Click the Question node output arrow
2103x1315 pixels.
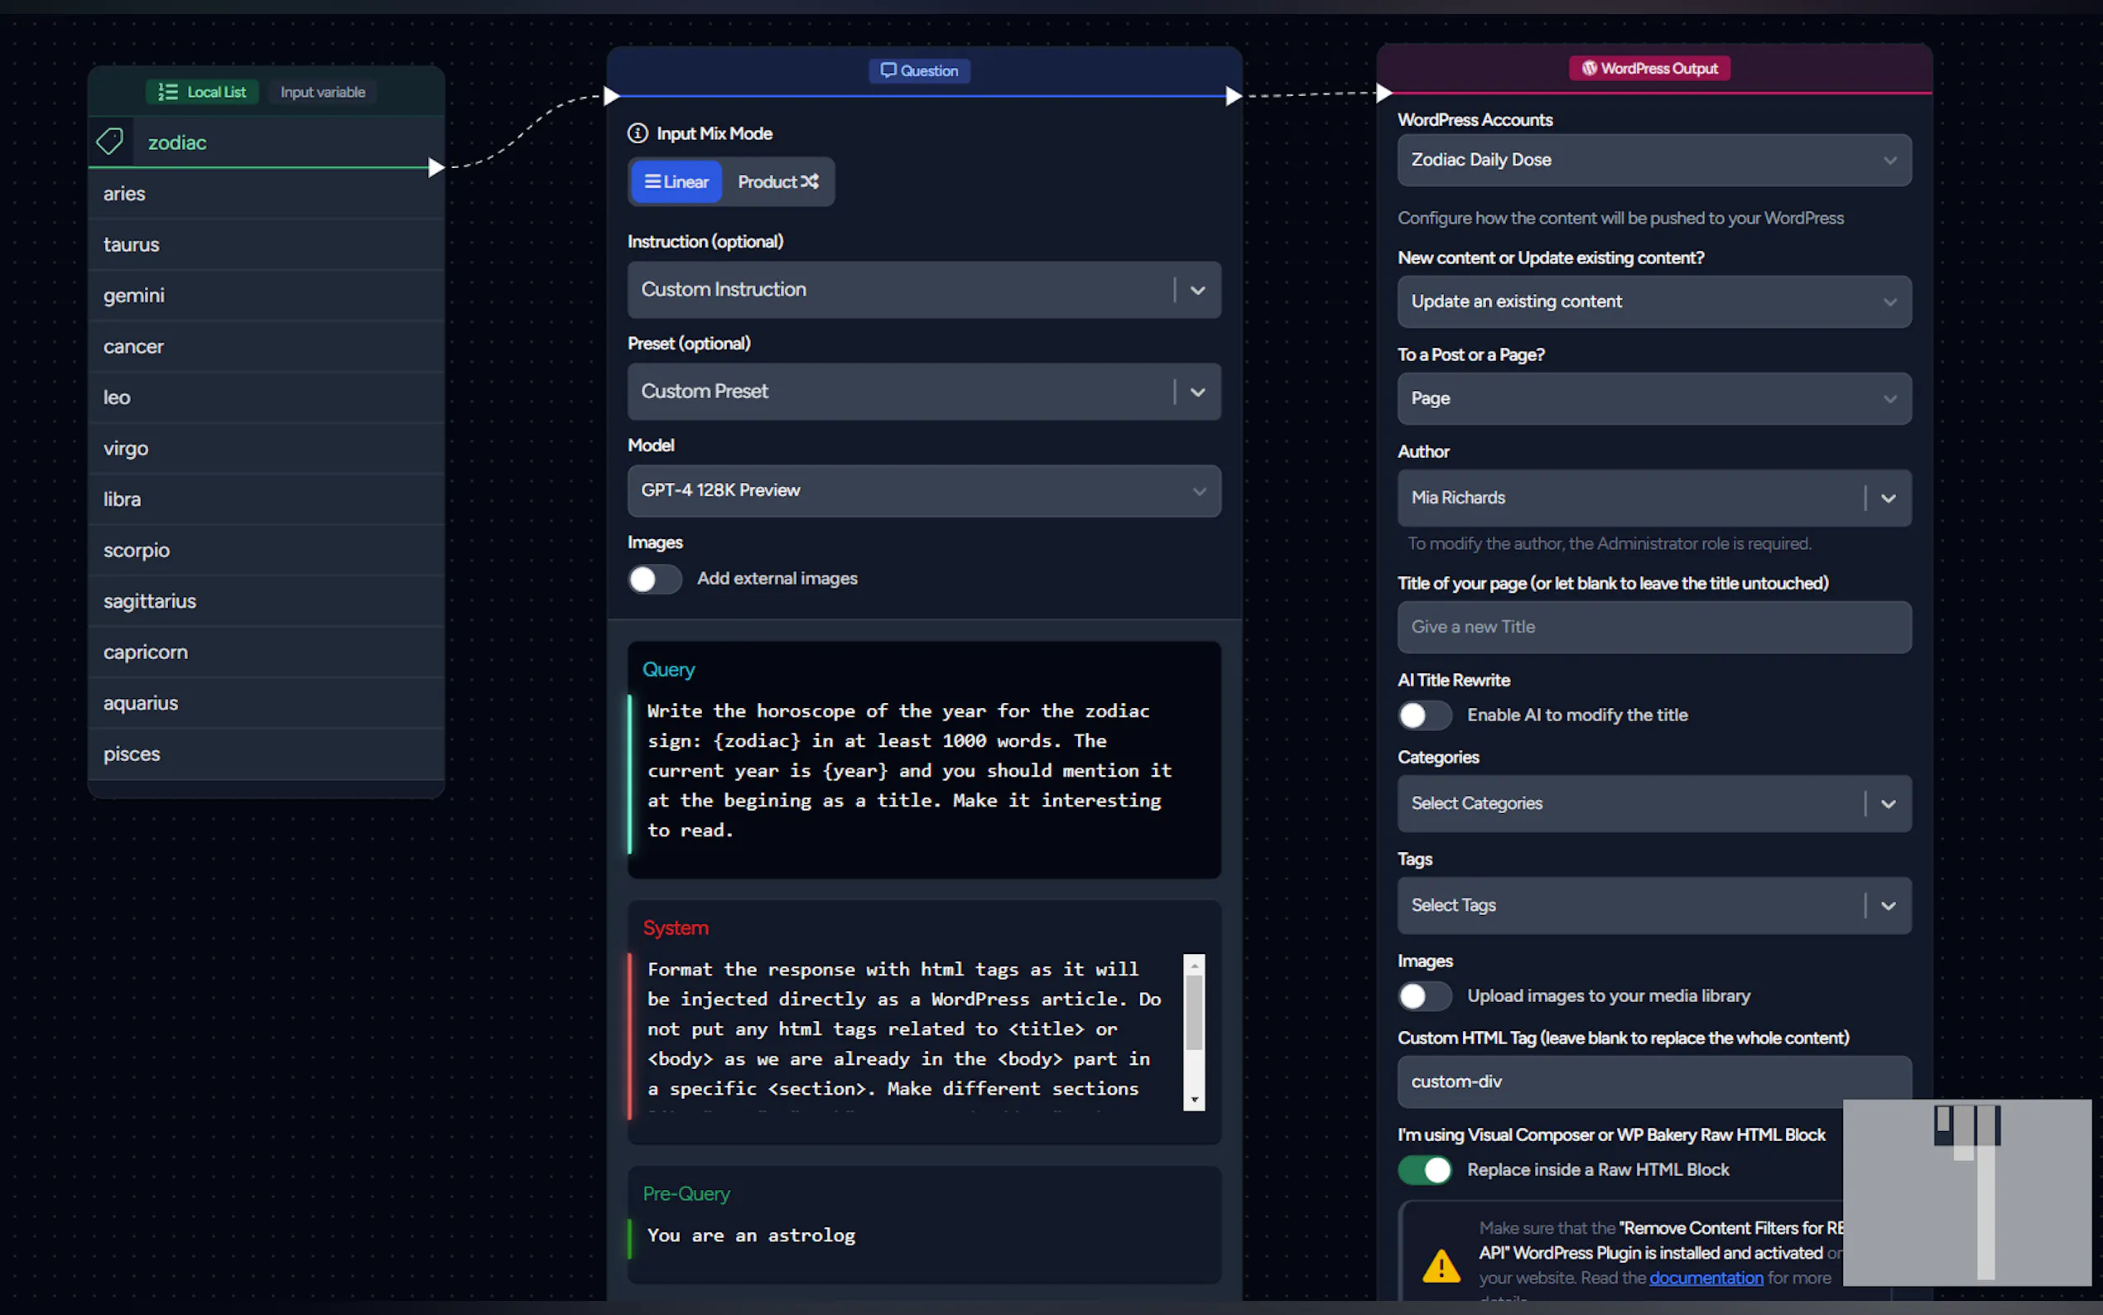(x=1233, y=96)
